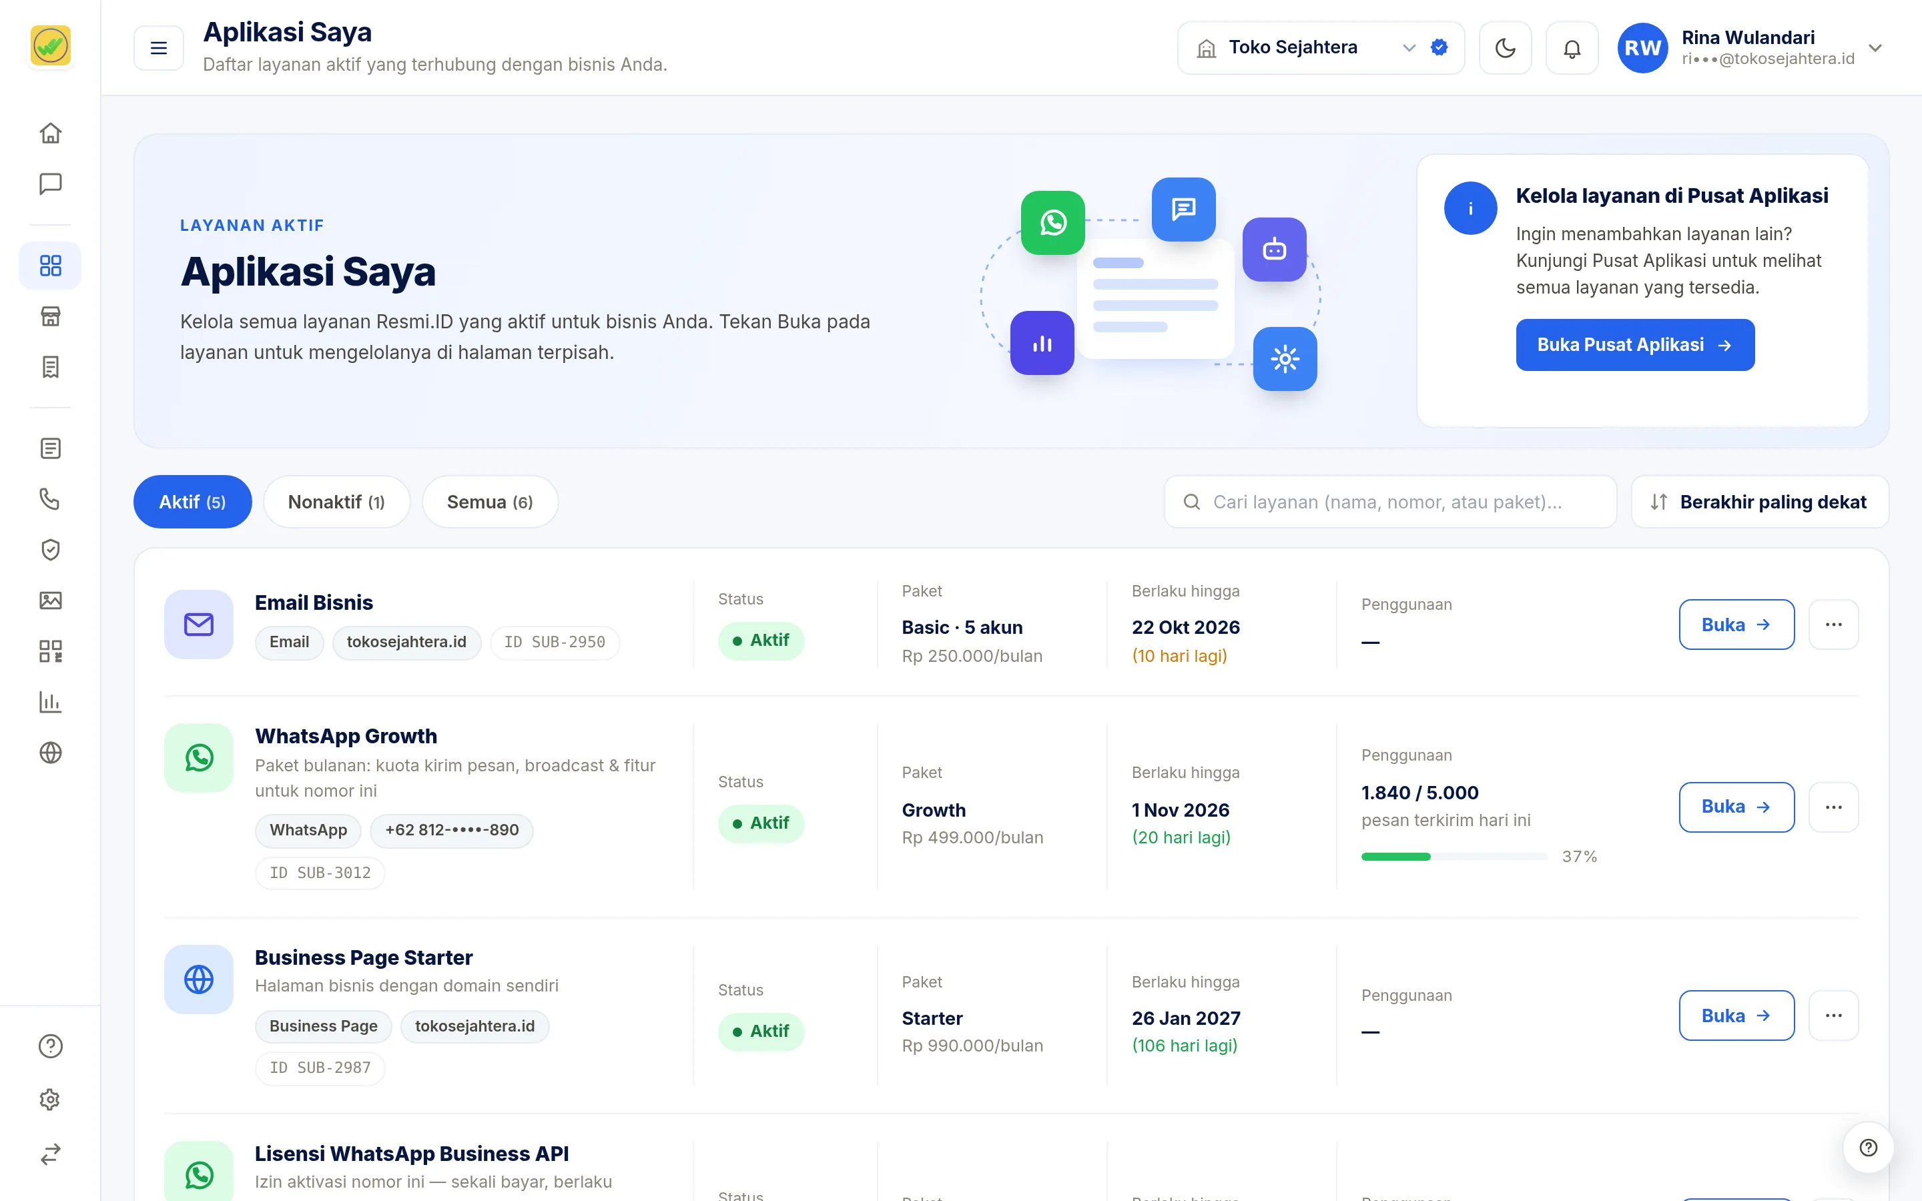The width and height of the screenshot is (1922, 1201).
Task: Open the chat messages sidebar icon
Action: click(x=50, y=183)
